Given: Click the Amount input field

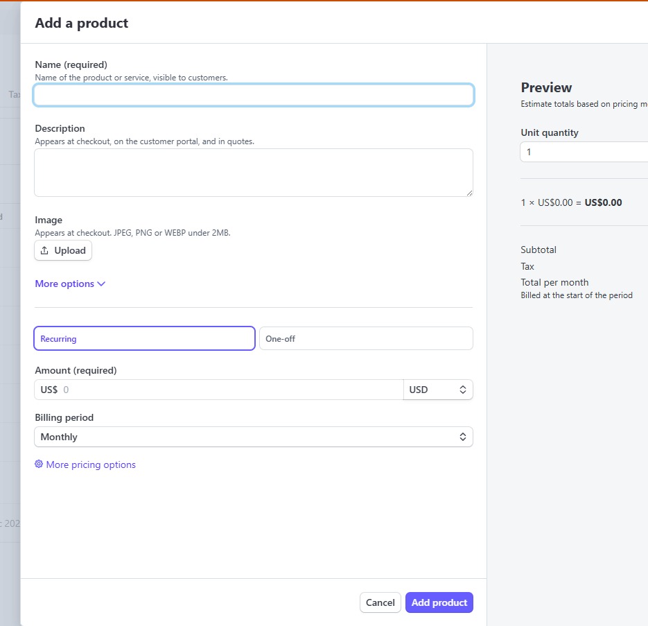Looking at the screenshot, I should point(218,390).
